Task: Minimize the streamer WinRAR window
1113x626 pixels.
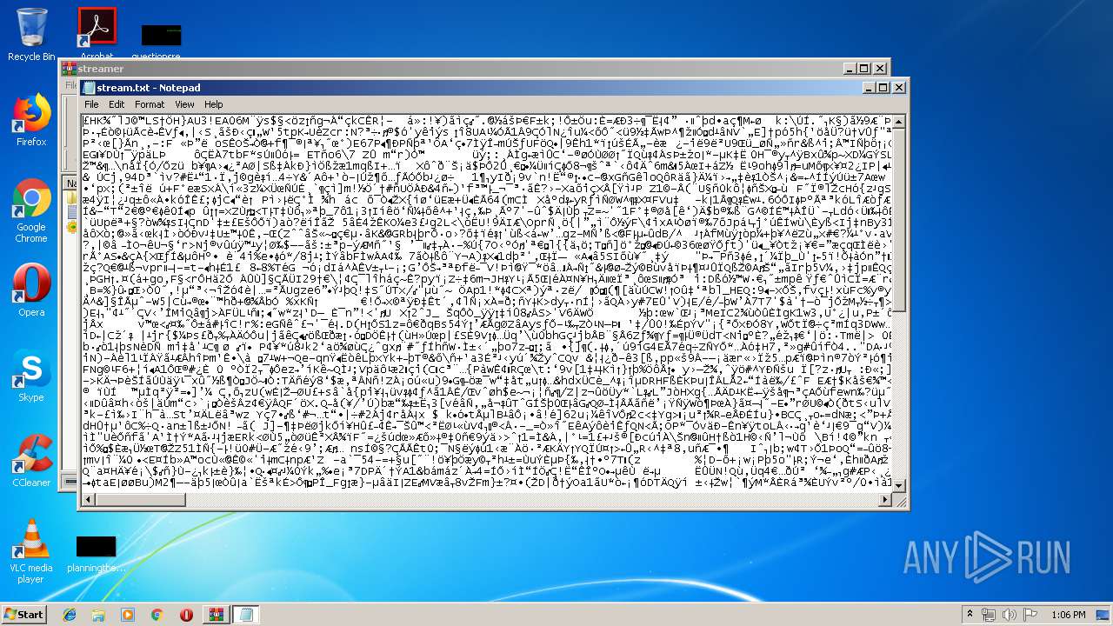Action: (850, 69)
